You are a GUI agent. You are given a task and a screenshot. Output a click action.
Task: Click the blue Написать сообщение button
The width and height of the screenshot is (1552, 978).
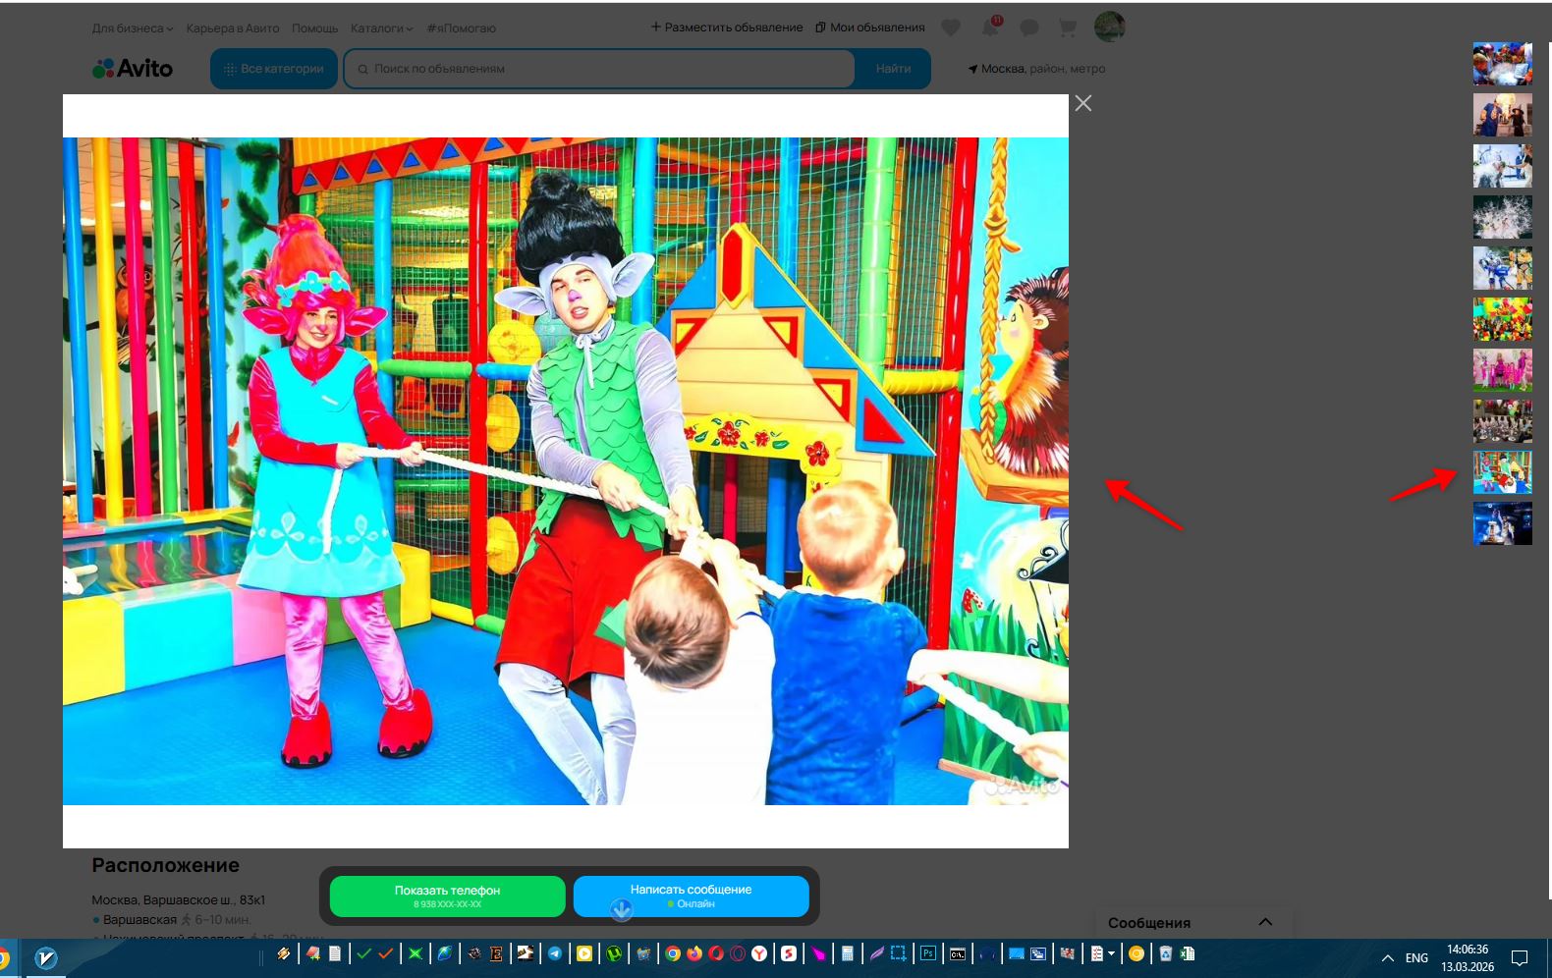[x=692, y=896]
